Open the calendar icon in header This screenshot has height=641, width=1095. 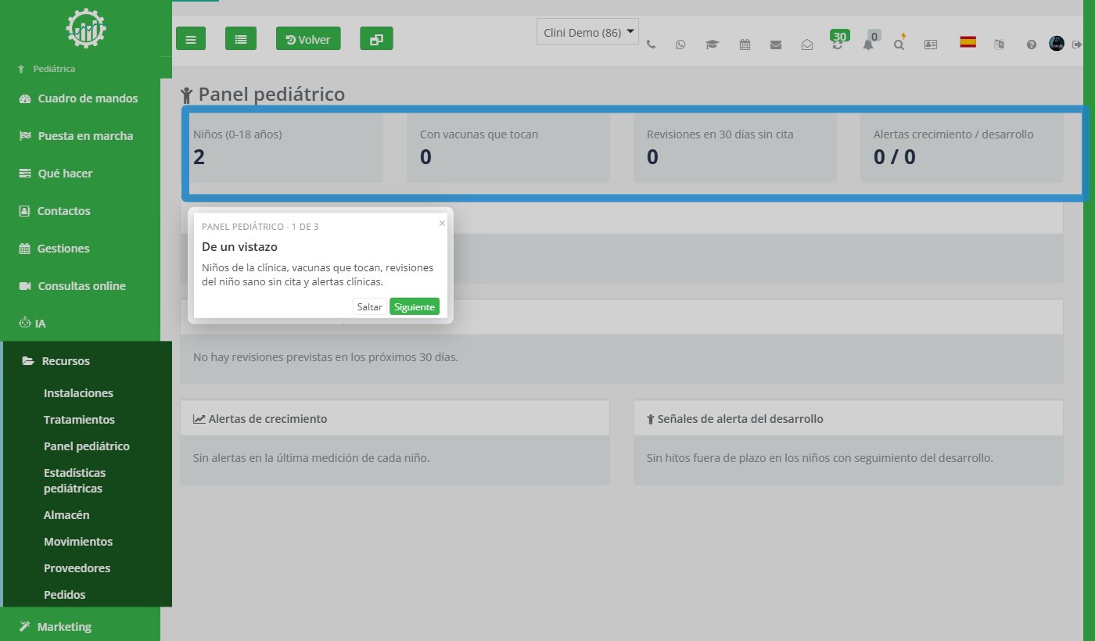[x=745, y=45]
